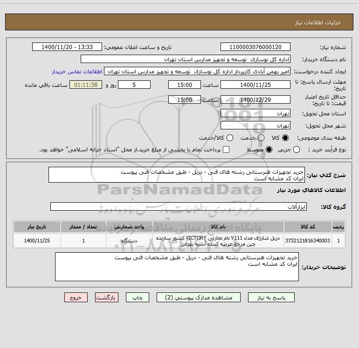Click the delivery province field تهران
359x348 pixels.
coord(255,114)
